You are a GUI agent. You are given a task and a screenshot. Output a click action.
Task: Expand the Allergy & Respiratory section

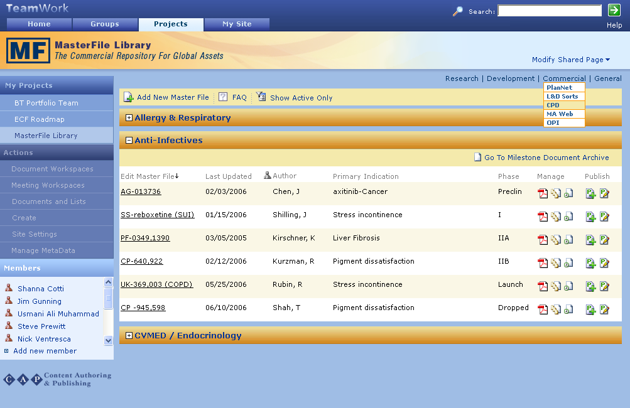[129, 117]
